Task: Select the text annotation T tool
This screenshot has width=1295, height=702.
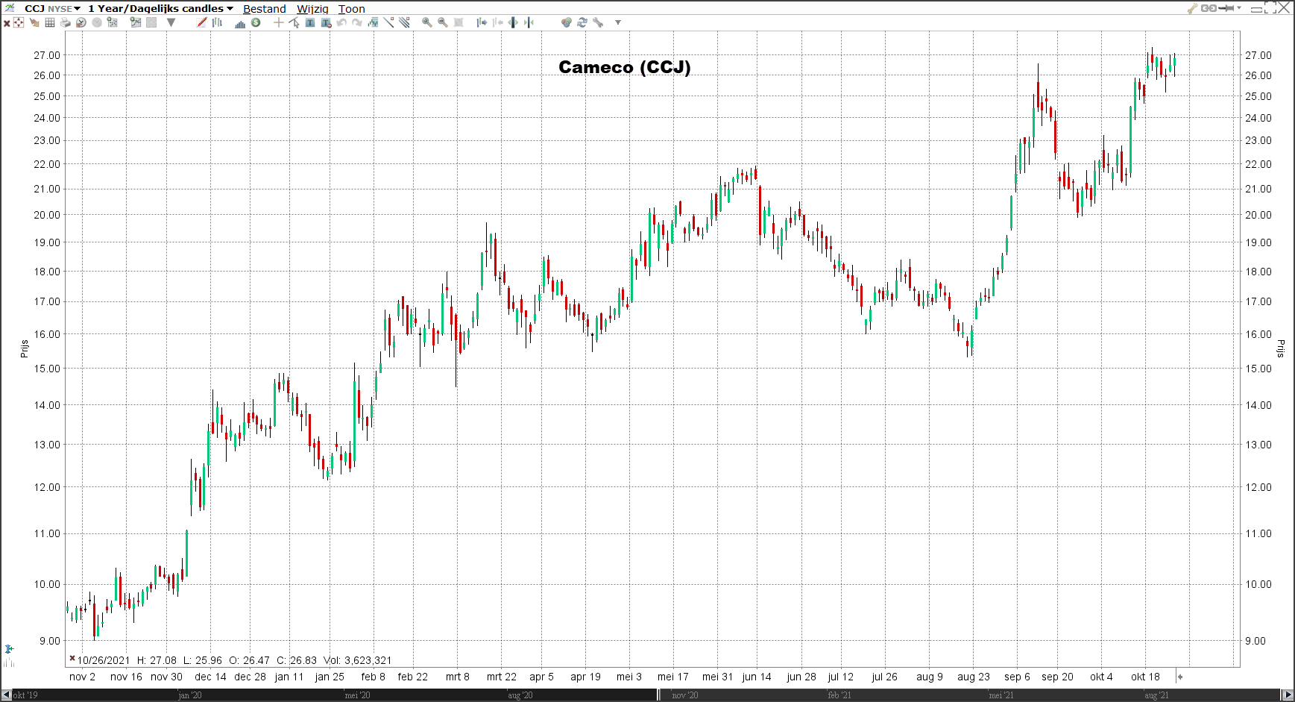Action: (x=310, y=22)
